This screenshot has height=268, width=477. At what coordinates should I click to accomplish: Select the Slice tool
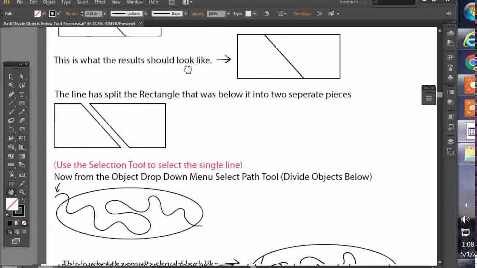click(x=22, y=183)
